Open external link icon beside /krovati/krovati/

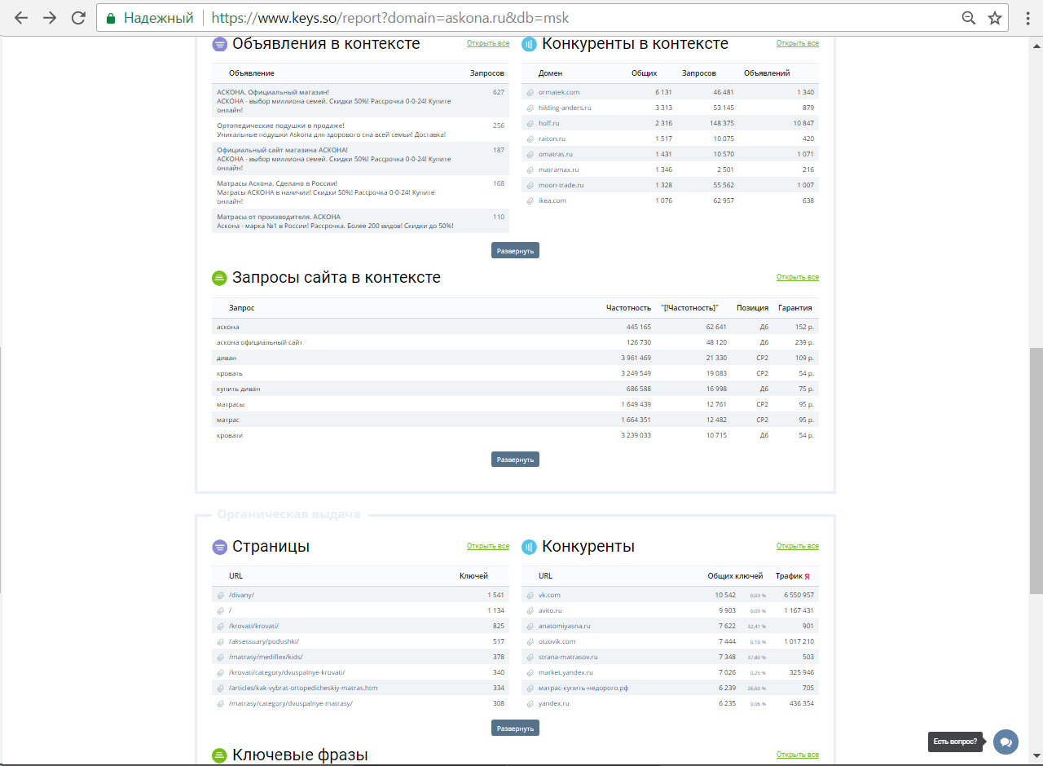click(220, 626)
